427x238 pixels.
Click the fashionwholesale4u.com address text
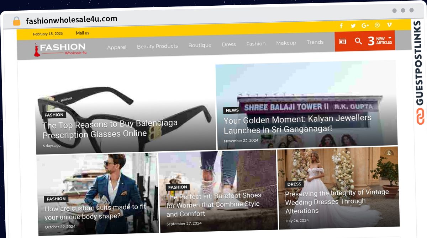[x=72, y=20]
